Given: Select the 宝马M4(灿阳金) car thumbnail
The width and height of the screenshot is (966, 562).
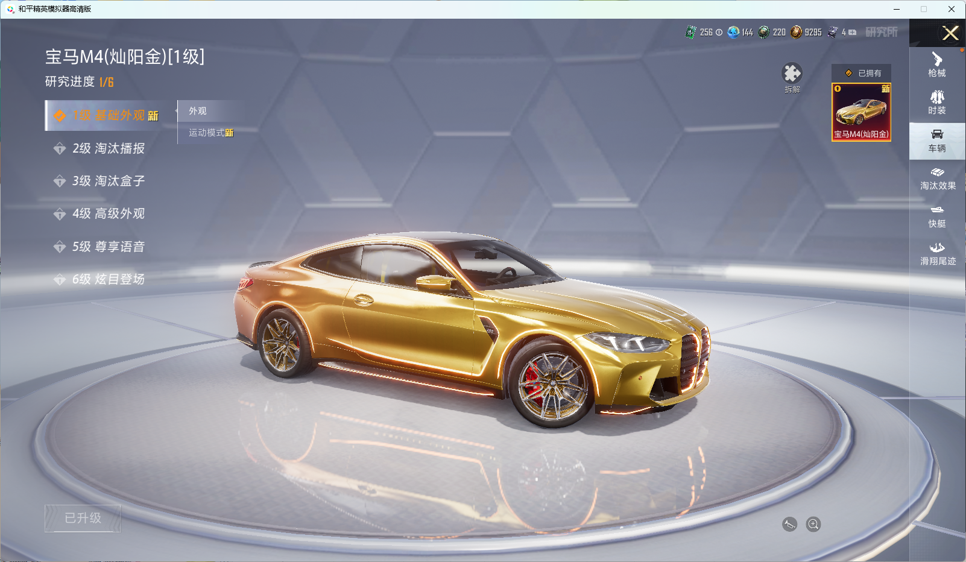Looking at the screenshot, I should coord(861,112).
